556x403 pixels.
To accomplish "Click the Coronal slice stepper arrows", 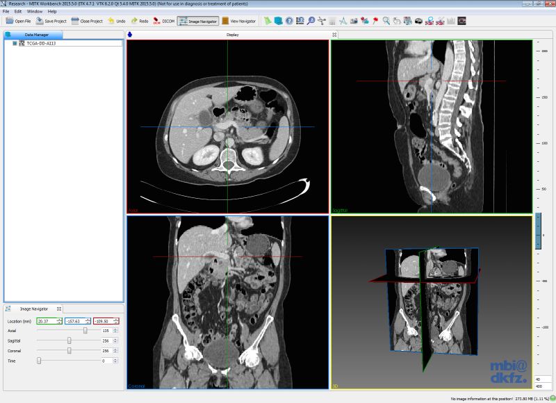I will [x=115, y=351].
